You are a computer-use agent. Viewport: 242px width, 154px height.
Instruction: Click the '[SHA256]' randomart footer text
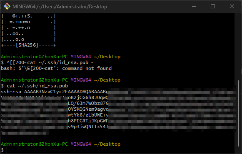point(27,45)
